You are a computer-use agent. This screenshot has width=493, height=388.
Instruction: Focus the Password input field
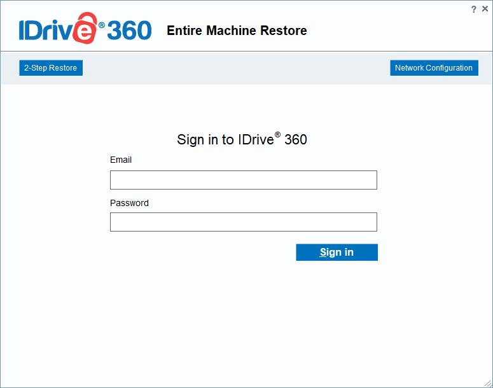243,222
